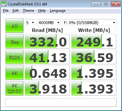Click the Write [MB/s] column header
The image size is (122, 111).
point(94,30)
